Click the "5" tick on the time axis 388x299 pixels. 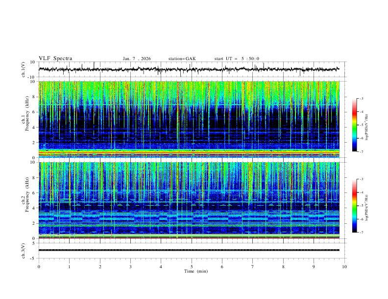pyautogui.click(x=192, y=267)
